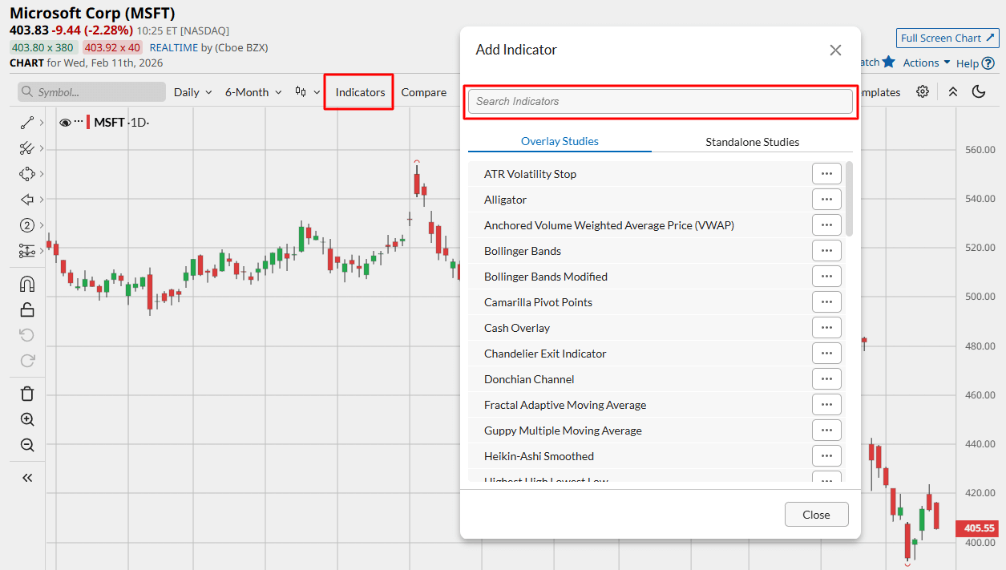Open the chart type dropdown

(305, 91)
